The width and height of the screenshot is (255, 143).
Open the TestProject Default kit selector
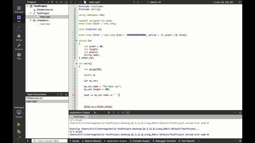(x=19, y=112)
